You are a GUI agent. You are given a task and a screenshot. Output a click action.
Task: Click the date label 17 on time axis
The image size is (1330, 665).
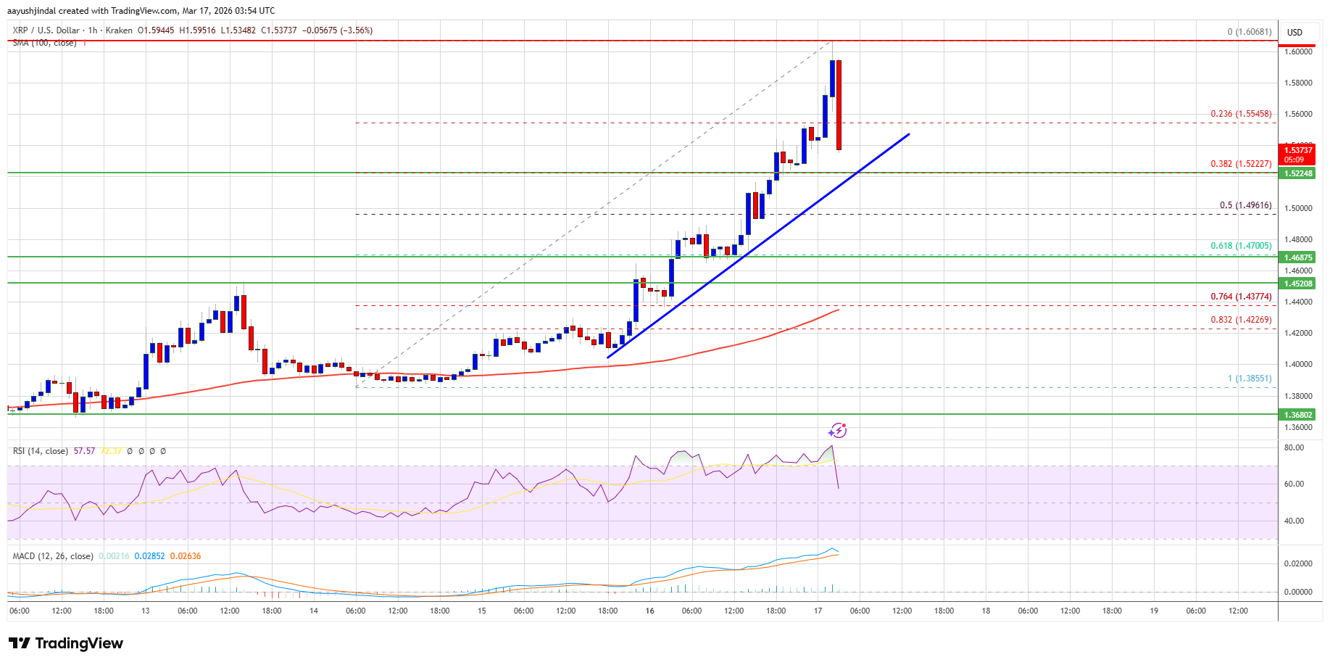(818, 611)
